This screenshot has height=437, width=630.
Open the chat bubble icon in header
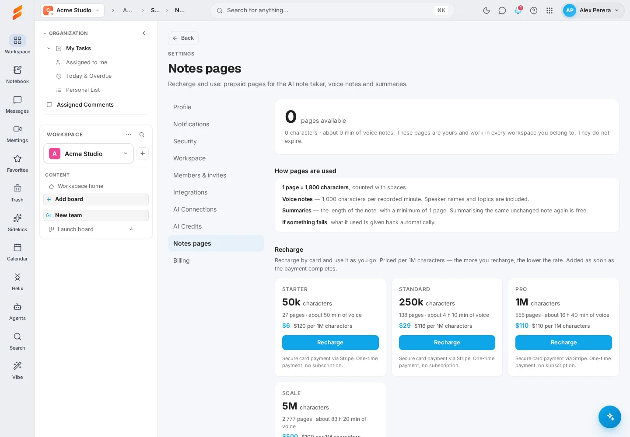(502, 10)
